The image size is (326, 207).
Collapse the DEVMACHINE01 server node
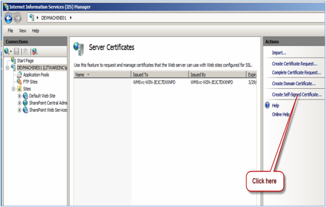click(8, 68)
